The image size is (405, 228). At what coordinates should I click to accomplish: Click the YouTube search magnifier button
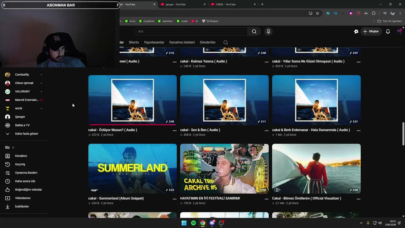click(x=254, y=31)
